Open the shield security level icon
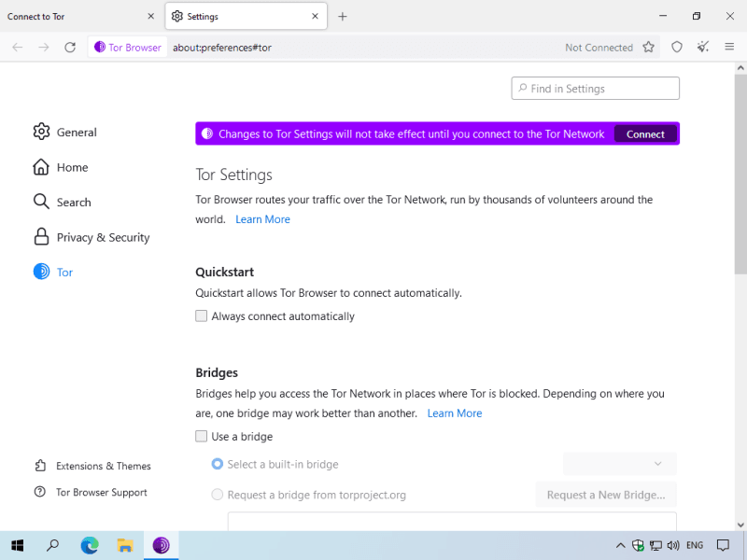747x560 pixels. coord(677,48)
